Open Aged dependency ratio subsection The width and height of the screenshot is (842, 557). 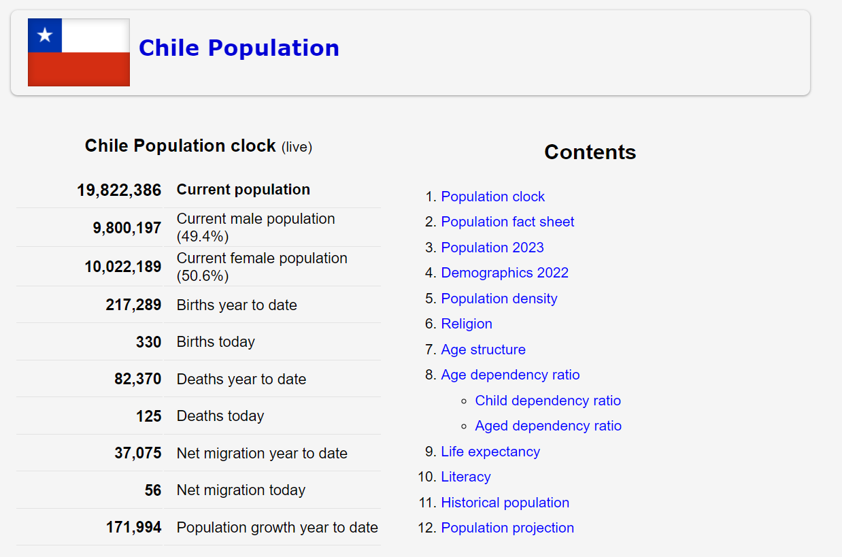(548, 426)
